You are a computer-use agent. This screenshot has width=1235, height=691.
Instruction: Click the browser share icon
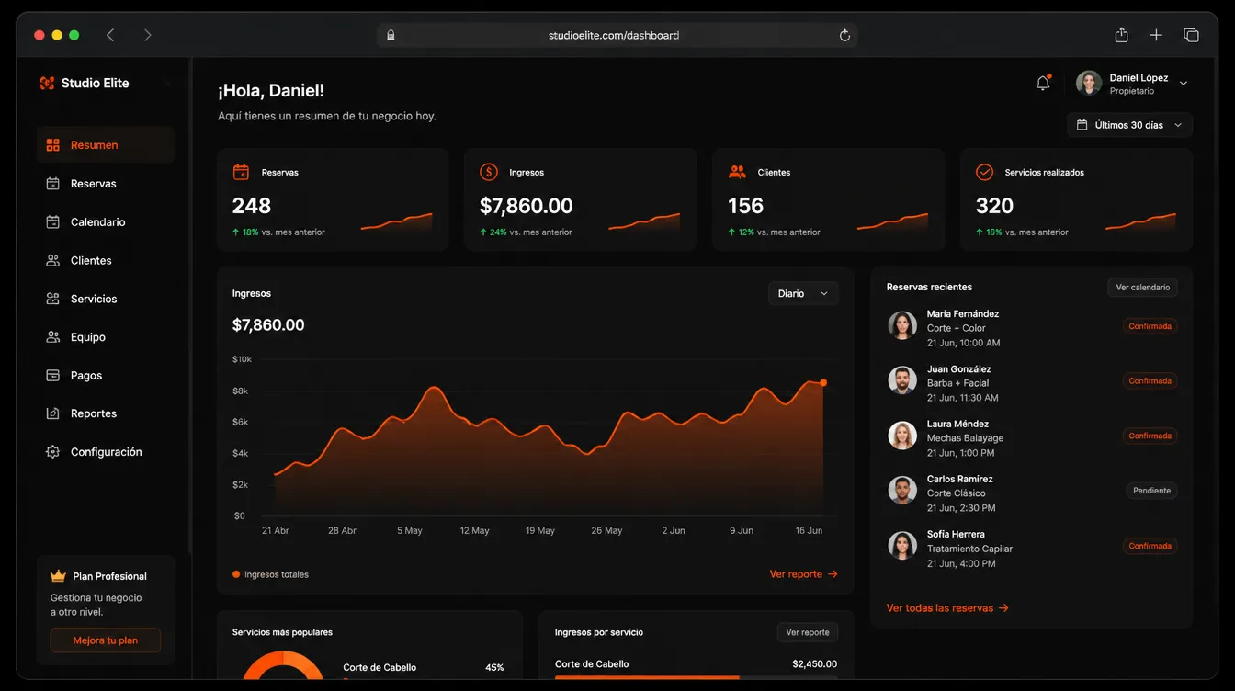point(1121,35)
